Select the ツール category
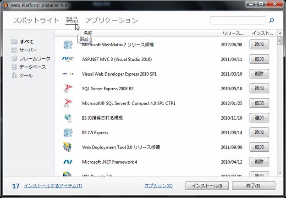This screenshot has height=198, width=286. tap(26, 76)
